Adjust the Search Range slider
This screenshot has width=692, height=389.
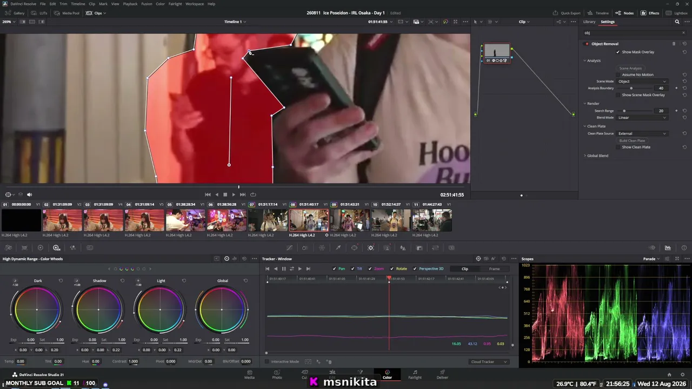tap(624, 111)
